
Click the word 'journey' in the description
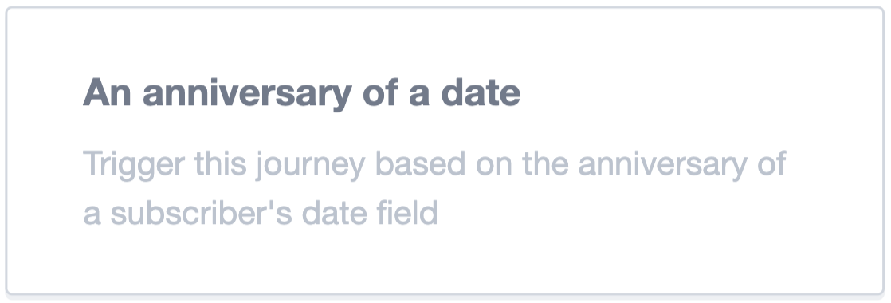coord(310,165)
